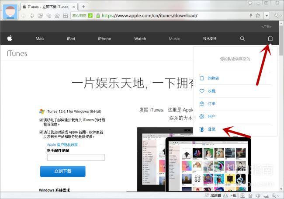This screenshot has height=199, width=284.
Task: Click the user avatar in browser corner
Action: pos(10,12)
